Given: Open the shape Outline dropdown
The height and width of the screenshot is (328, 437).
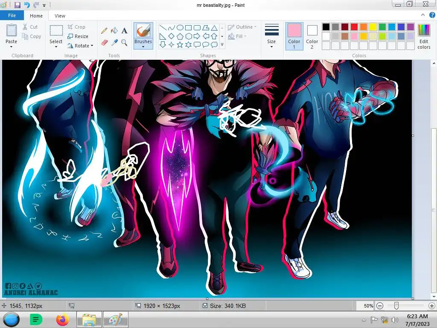Looking at the screenshot, I should [242, 27].
